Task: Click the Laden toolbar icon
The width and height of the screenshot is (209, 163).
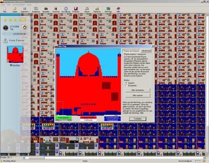Action: pyautogui.click(x=15, y=10)
